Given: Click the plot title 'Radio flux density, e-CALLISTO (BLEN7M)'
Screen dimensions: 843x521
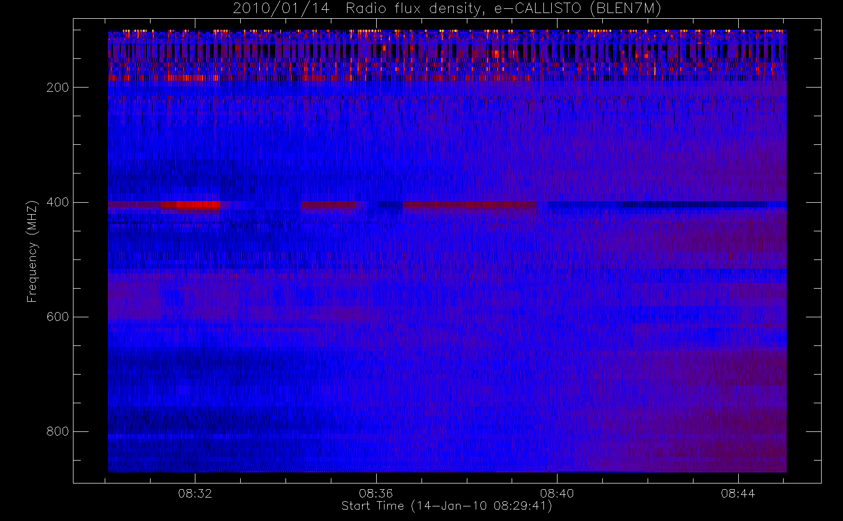Looking at the screenshot, I should 503,9.
